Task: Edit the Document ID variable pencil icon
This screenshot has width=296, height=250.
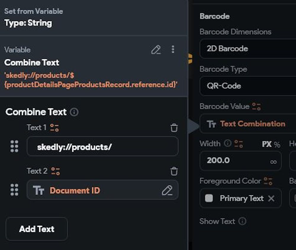Action: tap(167, 190)
